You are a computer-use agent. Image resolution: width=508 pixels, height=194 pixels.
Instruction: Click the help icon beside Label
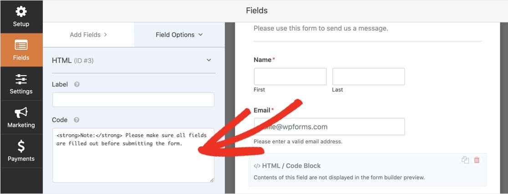pyautogui.click(x=77, y=84)
